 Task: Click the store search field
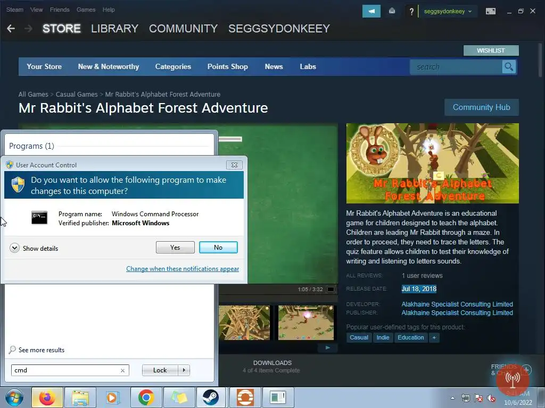tap(456, 66)
